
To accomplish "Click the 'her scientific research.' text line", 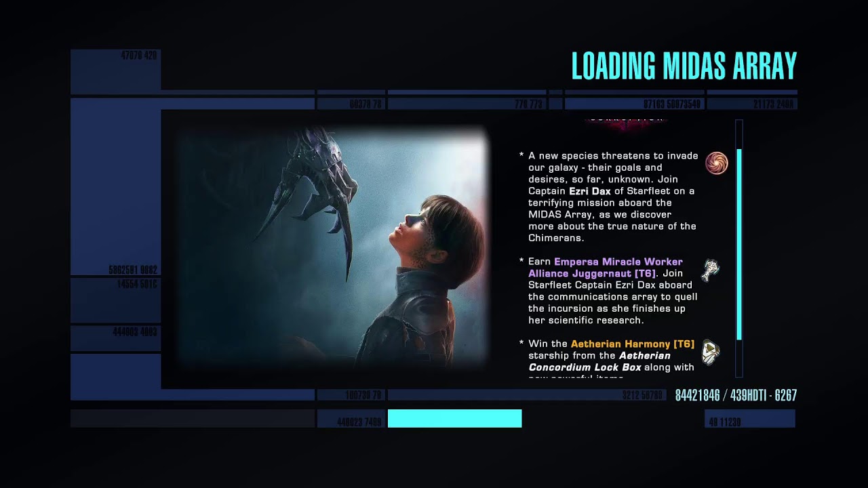I will click(585, 321).
